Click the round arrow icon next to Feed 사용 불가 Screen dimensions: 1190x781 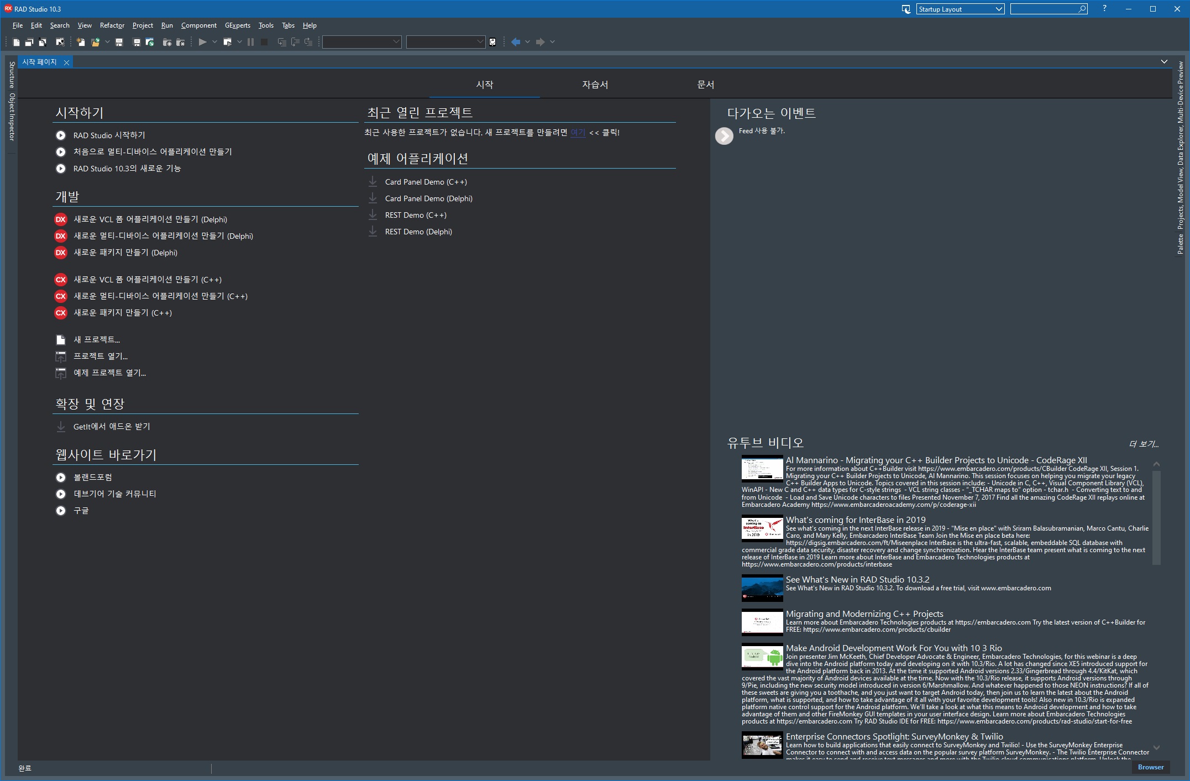(724, 135)
